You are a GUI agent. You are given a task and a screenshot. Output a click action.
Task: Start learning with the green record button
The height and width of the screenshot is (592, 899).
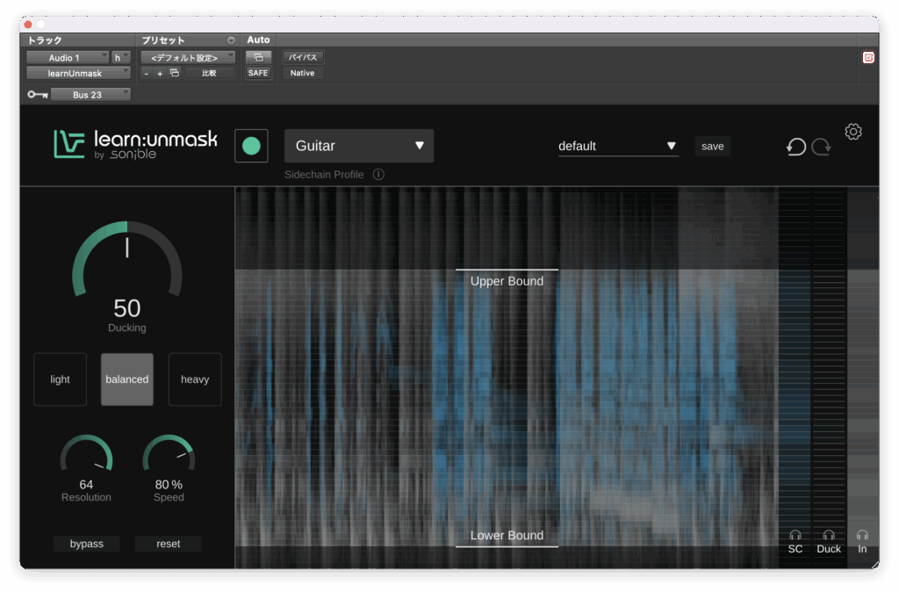(251, 146)
